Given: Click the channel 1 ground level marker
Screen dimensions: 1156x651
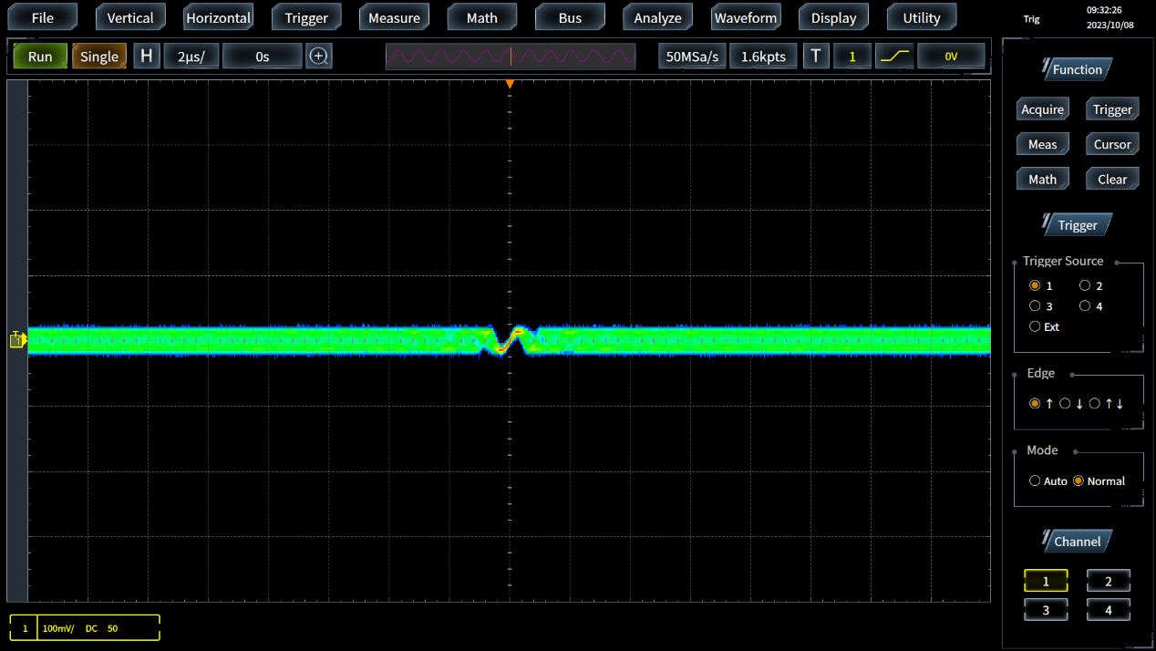Looking at the screenshot, I should (x=17, y=340).
